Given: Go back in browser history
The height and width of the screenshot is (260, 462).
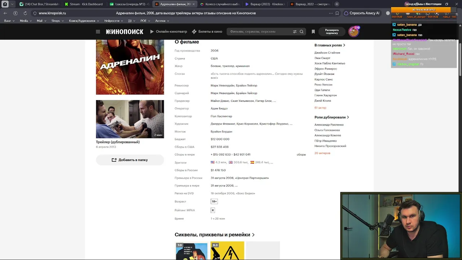Looking at the screenshot, I should click(x=5, y=13).
